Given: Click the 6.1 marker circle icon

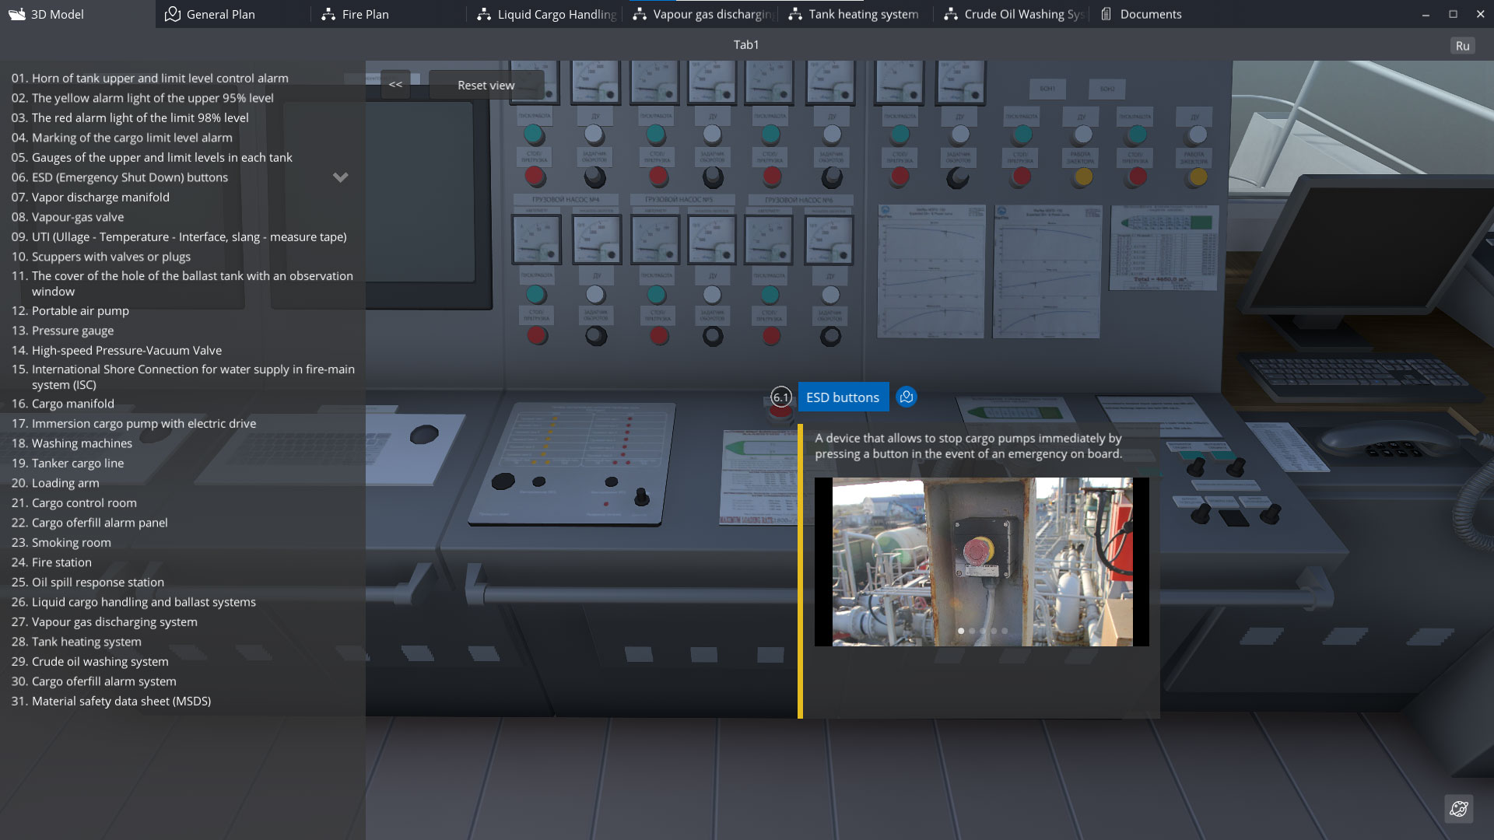Looking at the screenshot, I should coord(780,397).
